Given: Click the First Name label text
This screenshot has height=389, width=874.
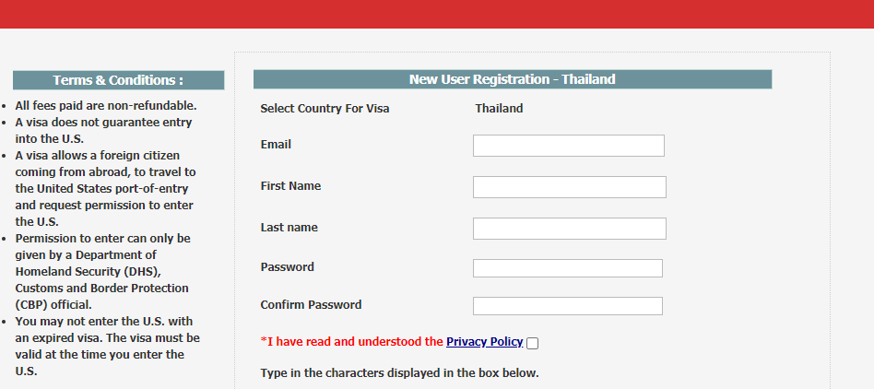Looking at the screenshot, I should tap(290, 186).
